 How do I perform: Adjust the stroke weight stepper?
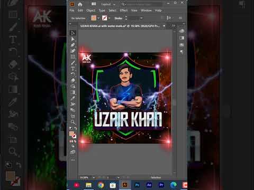(x=126, y=18)
